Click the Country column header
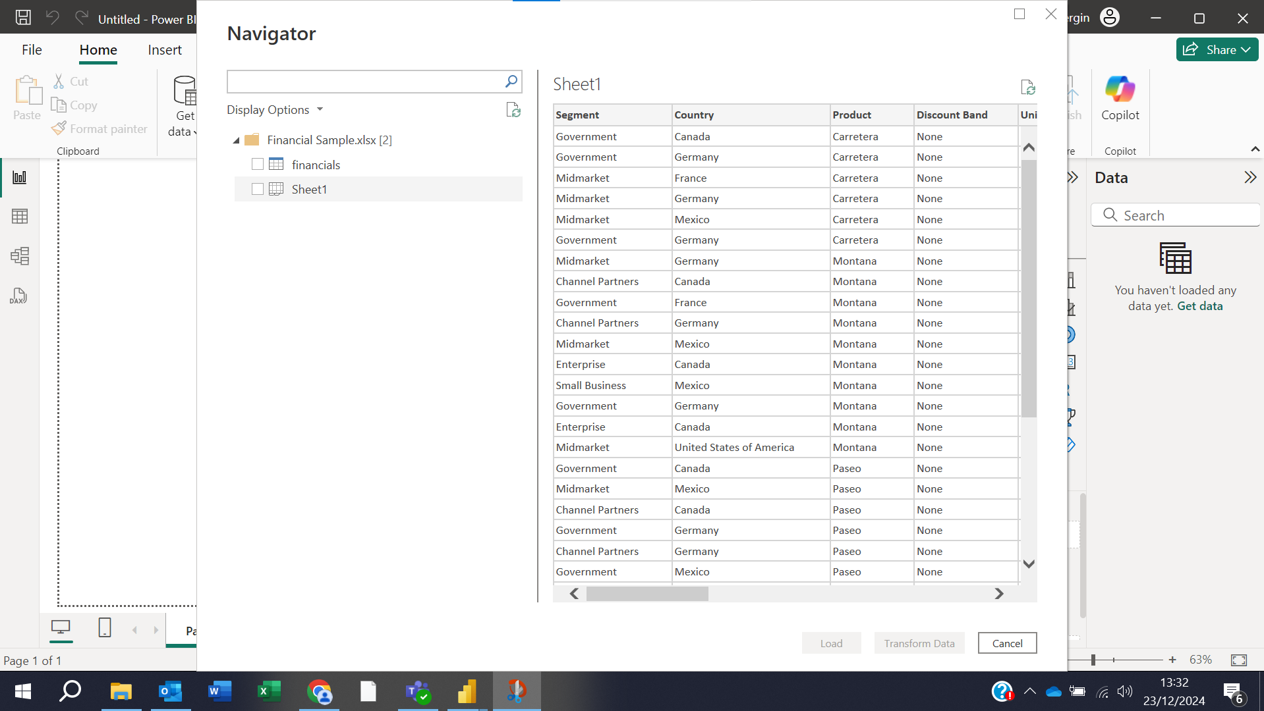 pos(751,115)
